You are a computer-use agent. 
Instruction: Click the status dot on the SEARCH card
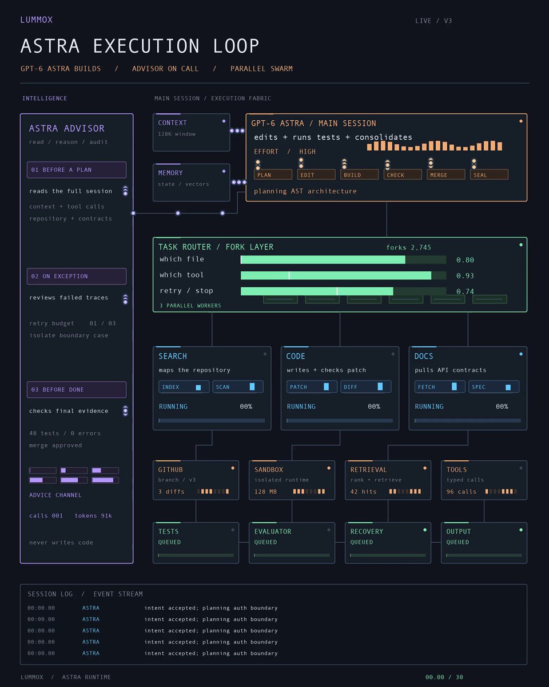[265, 354]
